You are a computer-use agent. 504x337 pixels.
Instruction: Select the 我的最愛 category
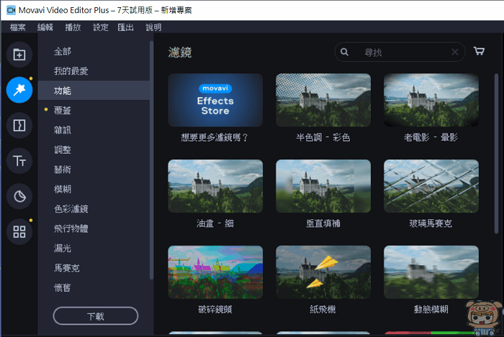[x=94, y=71]
